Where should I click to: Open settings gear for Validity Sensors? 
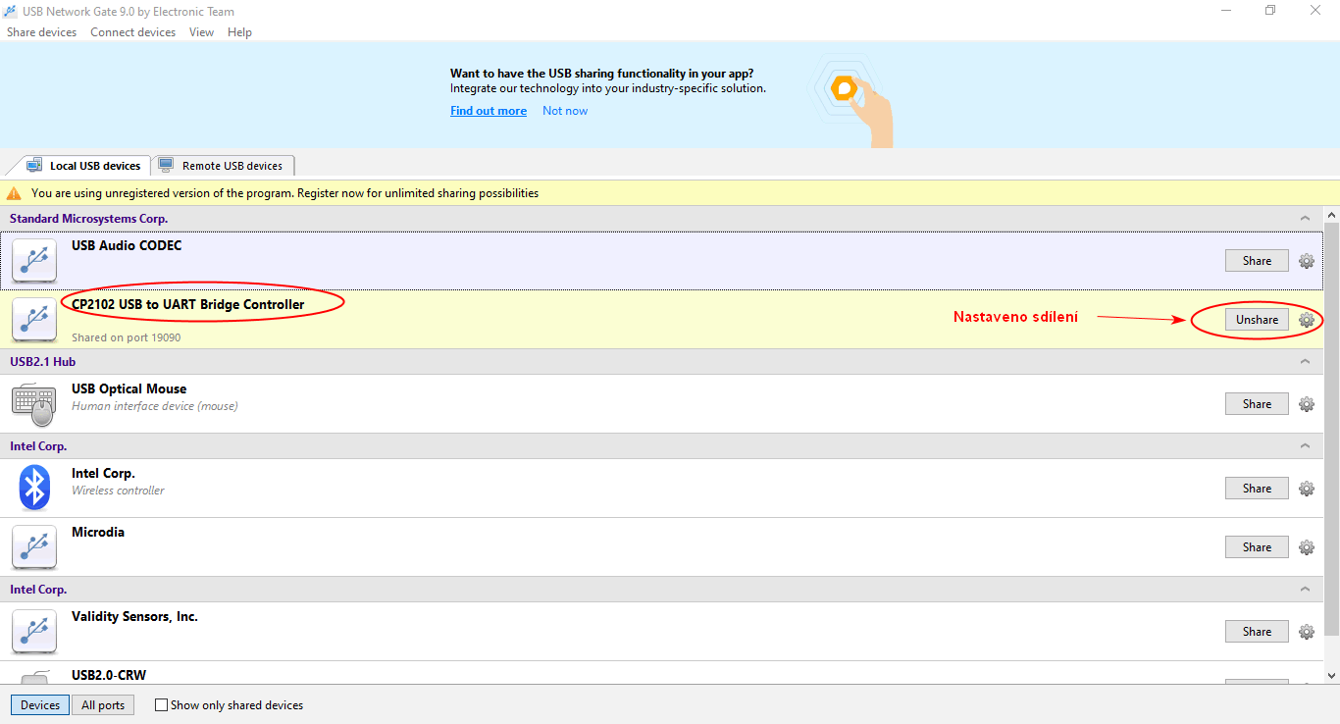1307,632
